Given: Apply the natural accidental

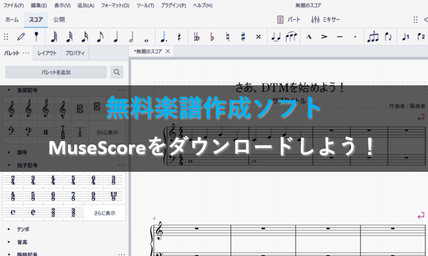Looking at the screenshot, I should pyautogui.click(x=228, y=37).
